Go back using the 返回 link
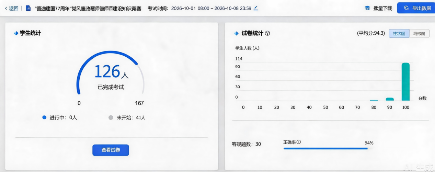This screenshot has width=435, height=172. (x=11, y=8)
